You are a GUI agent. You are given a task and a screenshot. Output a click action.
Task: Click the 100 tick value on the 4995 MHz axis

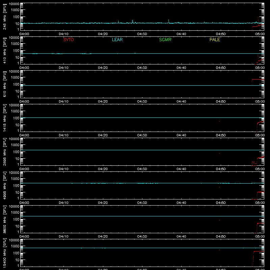pyautogui.click(x=16, y=186)
